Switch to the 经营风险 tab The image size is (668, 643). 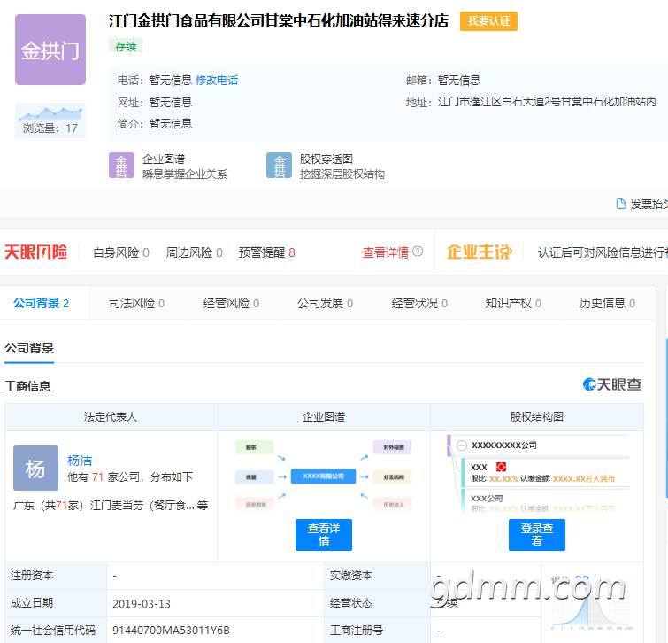click(x=231, y=303)
